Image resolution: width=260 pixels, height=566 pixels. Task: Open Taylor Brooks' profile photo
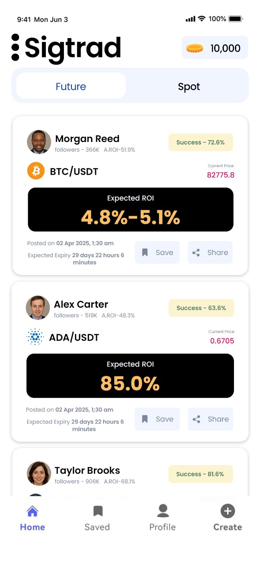pyautogui.click(x=39, y=474)
